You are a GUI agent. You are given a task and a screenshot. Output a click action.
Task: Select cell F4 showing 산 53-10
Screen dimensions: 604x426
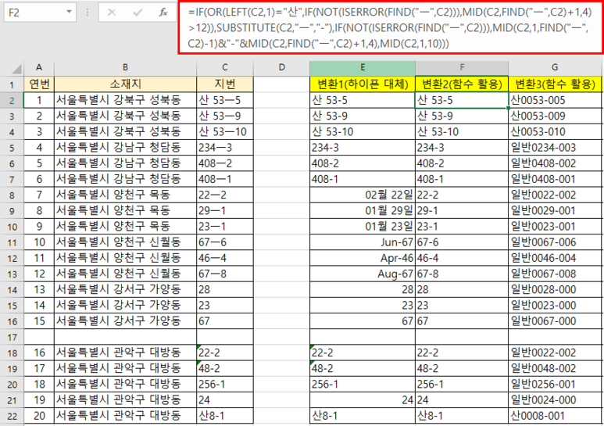coord(462,132)
